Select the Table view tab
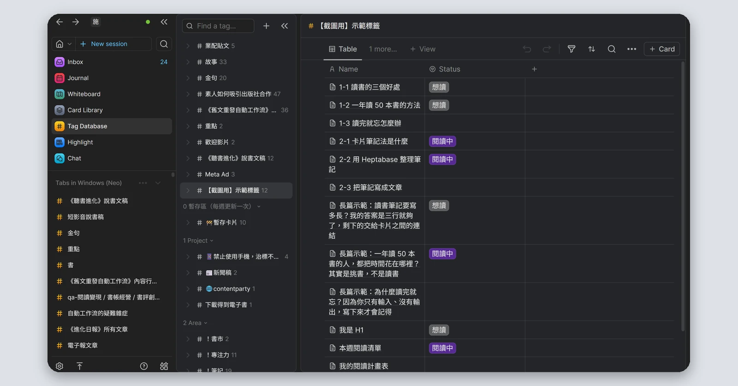 coord(343,49)
